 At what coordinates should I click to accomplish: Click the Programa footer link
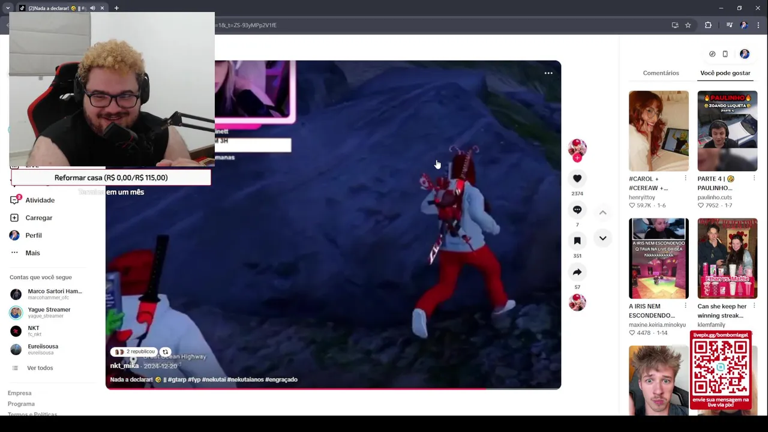coord(21,404)
